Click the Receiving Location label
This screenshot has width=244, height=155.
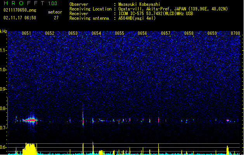90,9
